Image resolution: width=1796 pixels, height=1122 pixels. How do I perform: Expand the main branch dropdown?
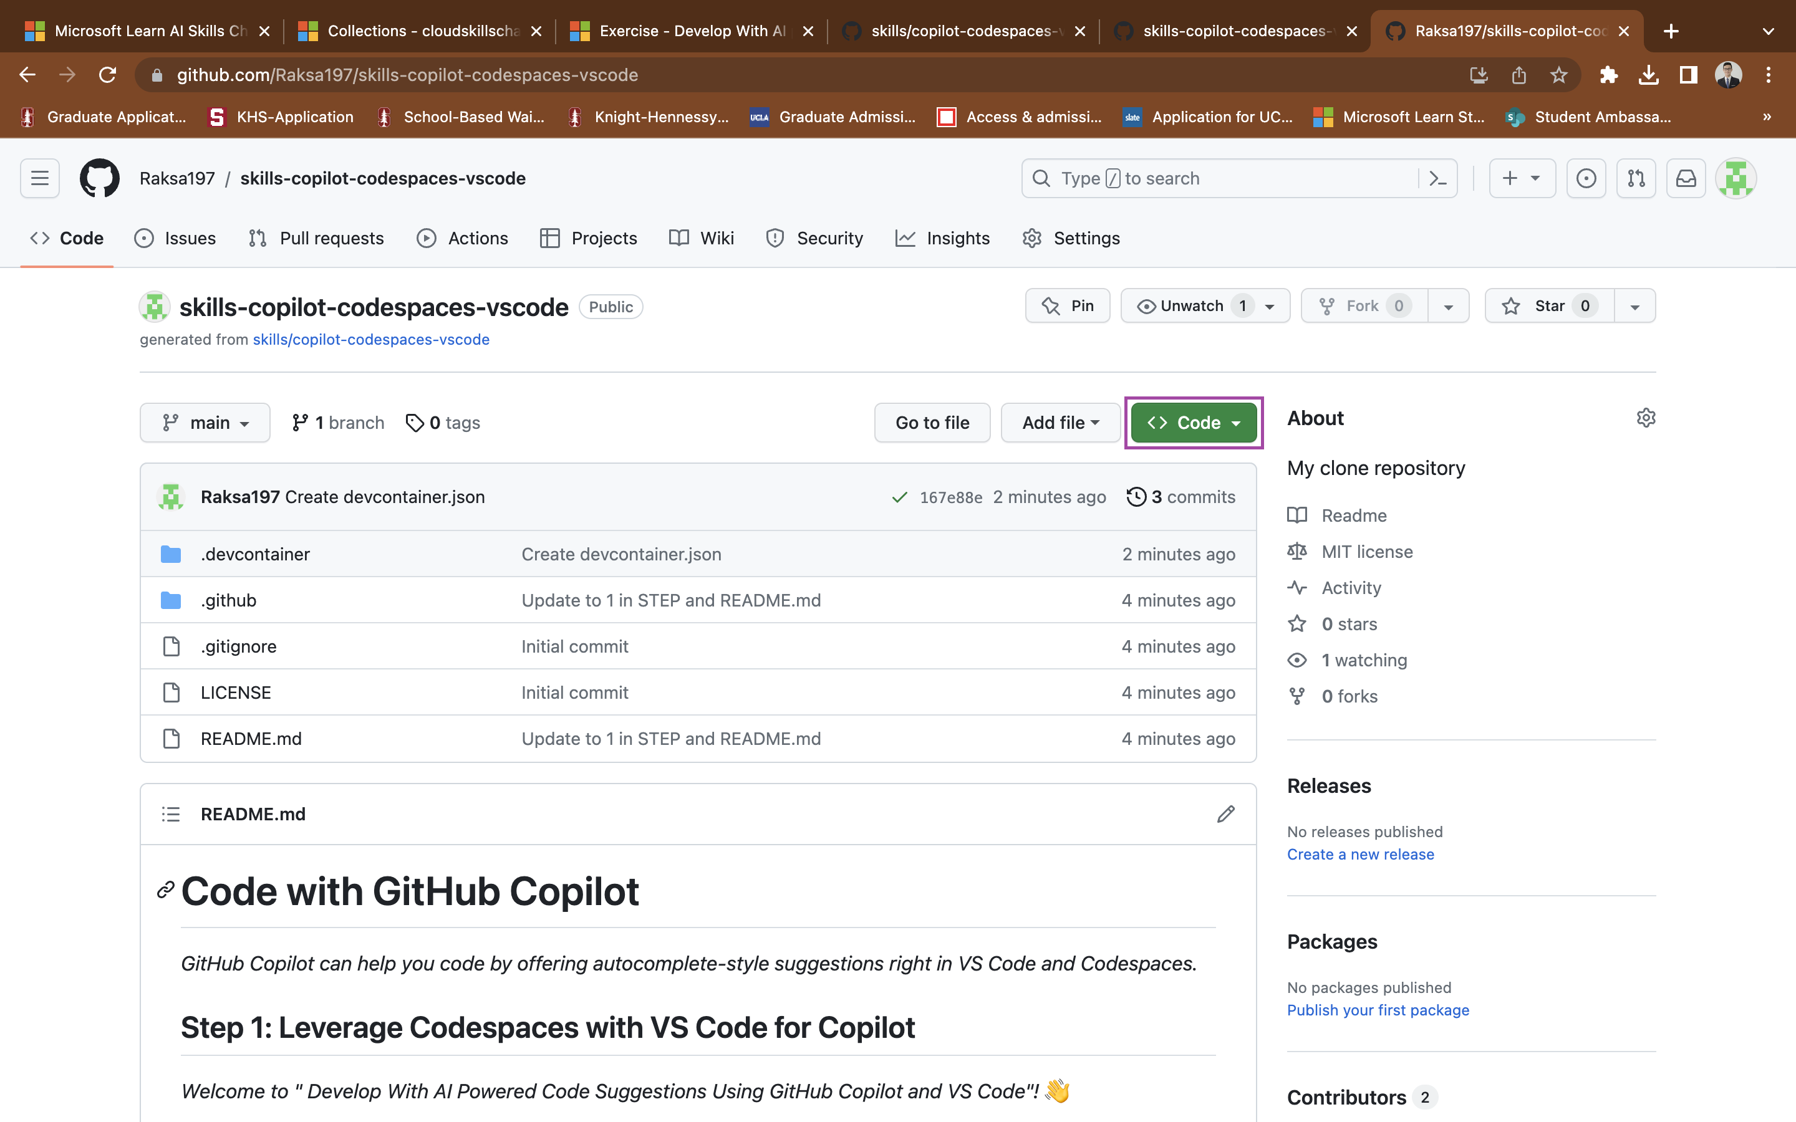click(205, 422)
